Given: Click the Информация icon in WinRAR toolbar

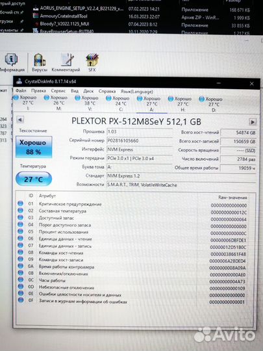Looking at the screenshot, I should (x=12, y=62).
